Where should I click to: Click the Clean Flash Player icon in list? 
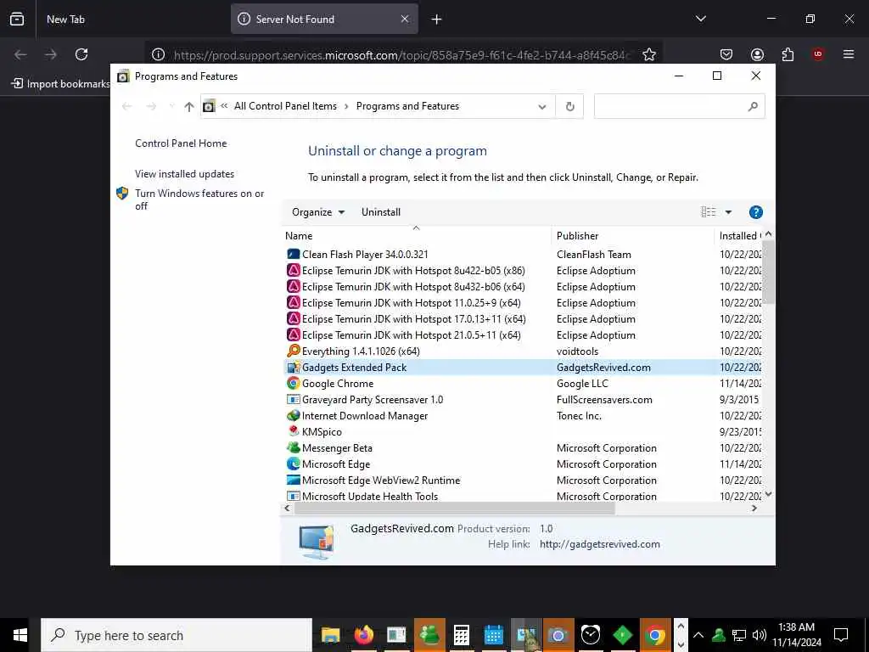click(293, 255)
